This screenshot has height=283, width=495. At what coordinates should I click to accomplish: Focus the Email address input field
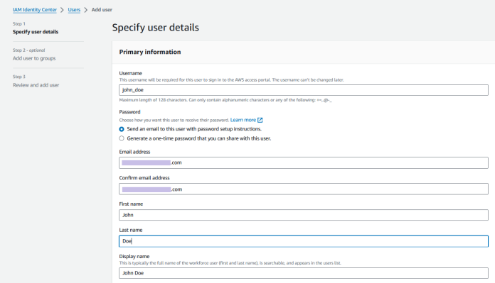click(x=304, y=162)
